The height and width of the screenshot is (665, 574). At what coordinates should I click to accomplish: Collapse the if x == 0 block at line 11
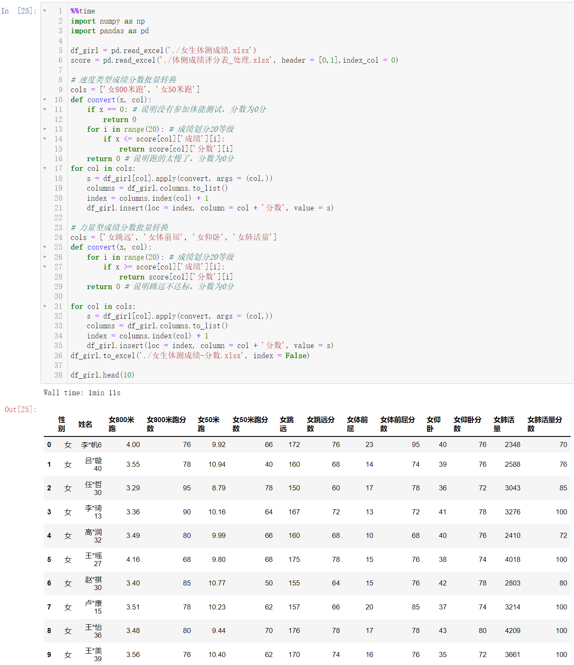45,109
